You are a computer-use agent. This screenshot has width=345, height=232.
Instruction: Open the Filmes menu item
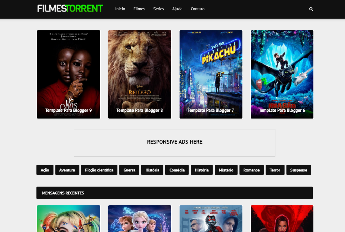139,9
